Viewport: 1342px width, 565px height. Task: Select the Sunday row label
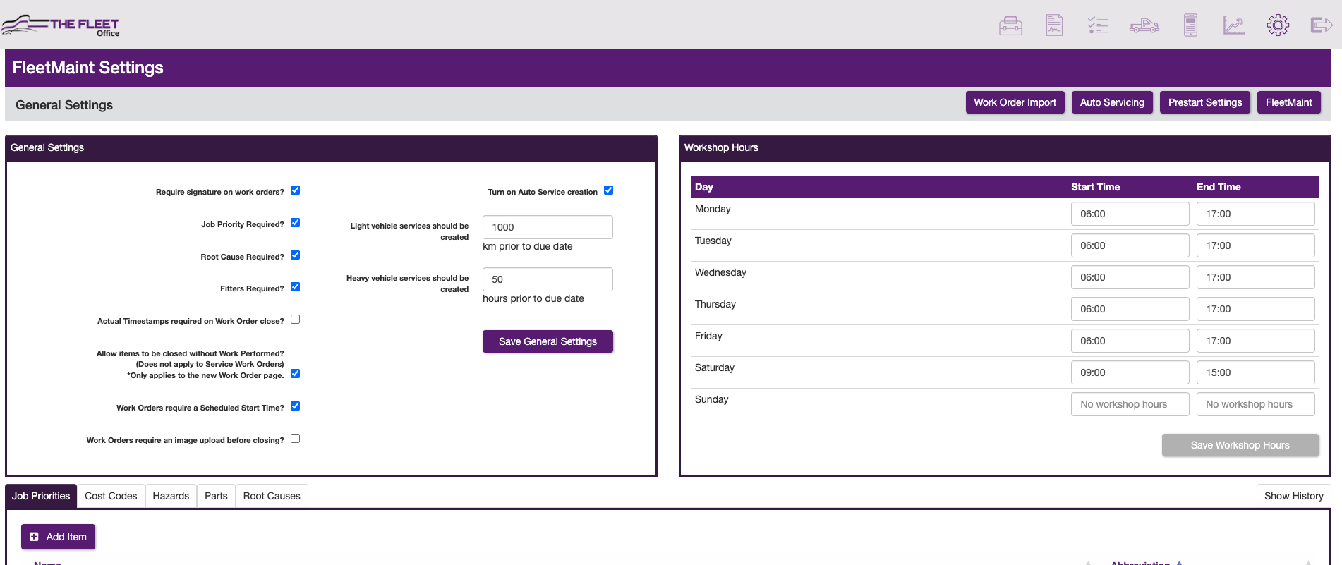click(711, 399)
